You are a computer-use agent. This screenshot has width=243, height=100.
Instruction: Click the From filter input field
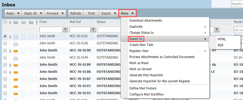coord(51,30)
